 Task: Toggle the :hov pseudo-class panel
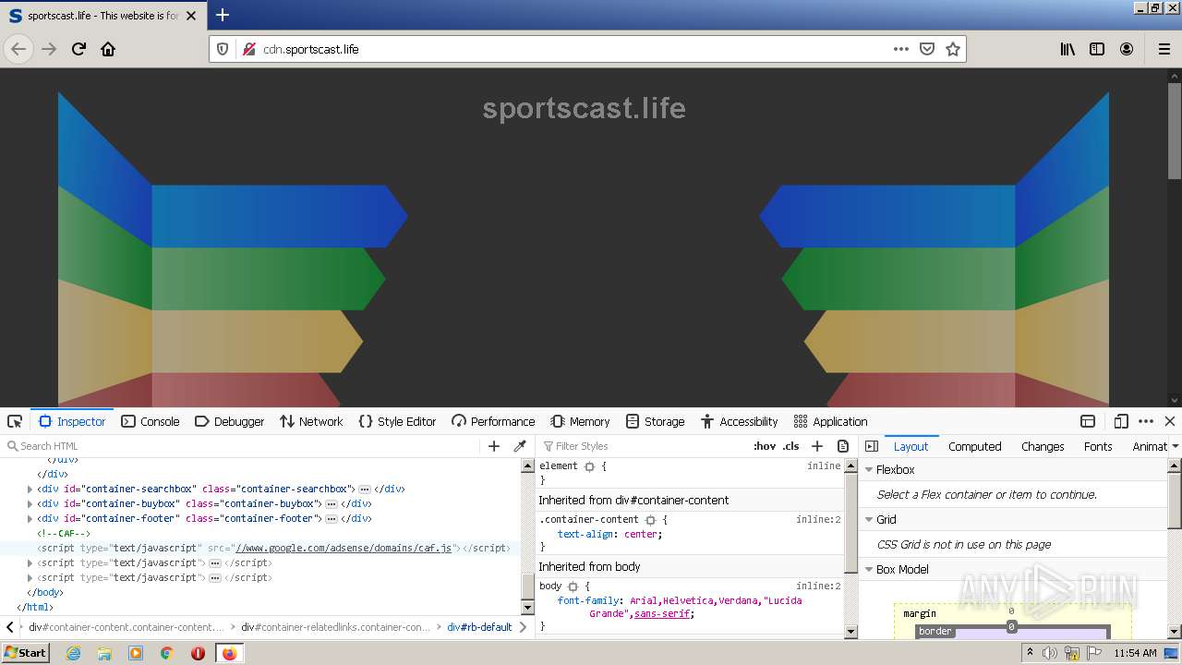(x=765, y=446)
